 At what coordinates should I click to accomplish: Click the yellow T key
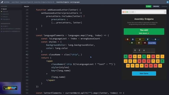click(133, 66)
